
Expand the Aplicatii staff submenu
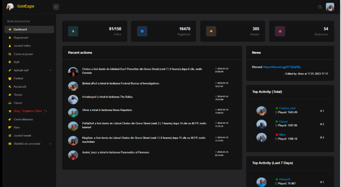pos(50,71)
